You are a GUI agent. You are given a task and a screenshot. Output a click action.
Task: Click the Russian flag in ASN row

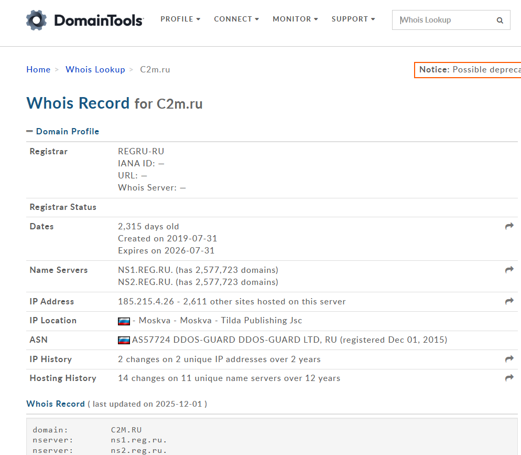click(x=124, y=340)
